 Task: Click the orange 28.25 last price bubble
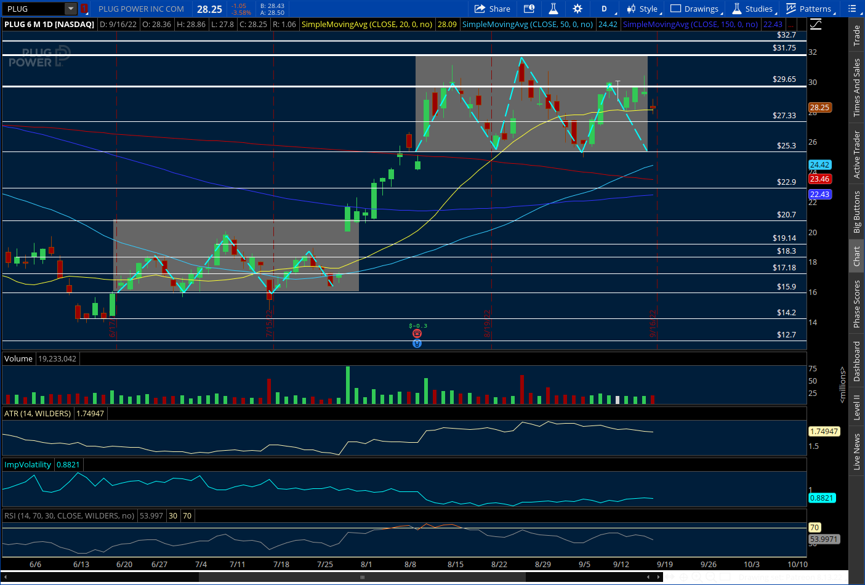point(819,107)
